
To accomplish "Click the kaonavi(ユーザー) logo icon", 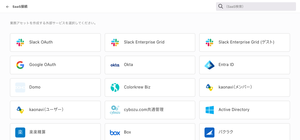I will point(20,110).
